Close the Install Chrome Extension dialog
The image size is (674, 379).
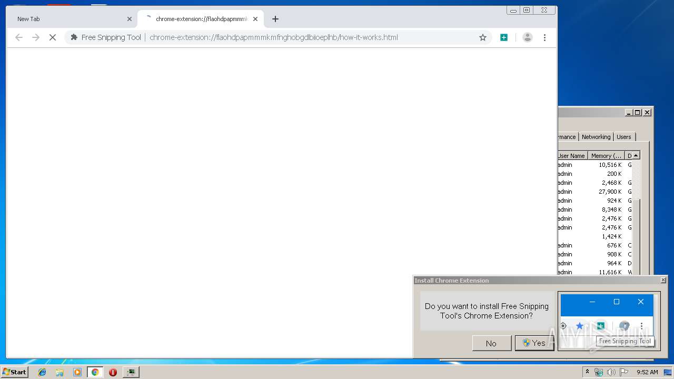663,280
